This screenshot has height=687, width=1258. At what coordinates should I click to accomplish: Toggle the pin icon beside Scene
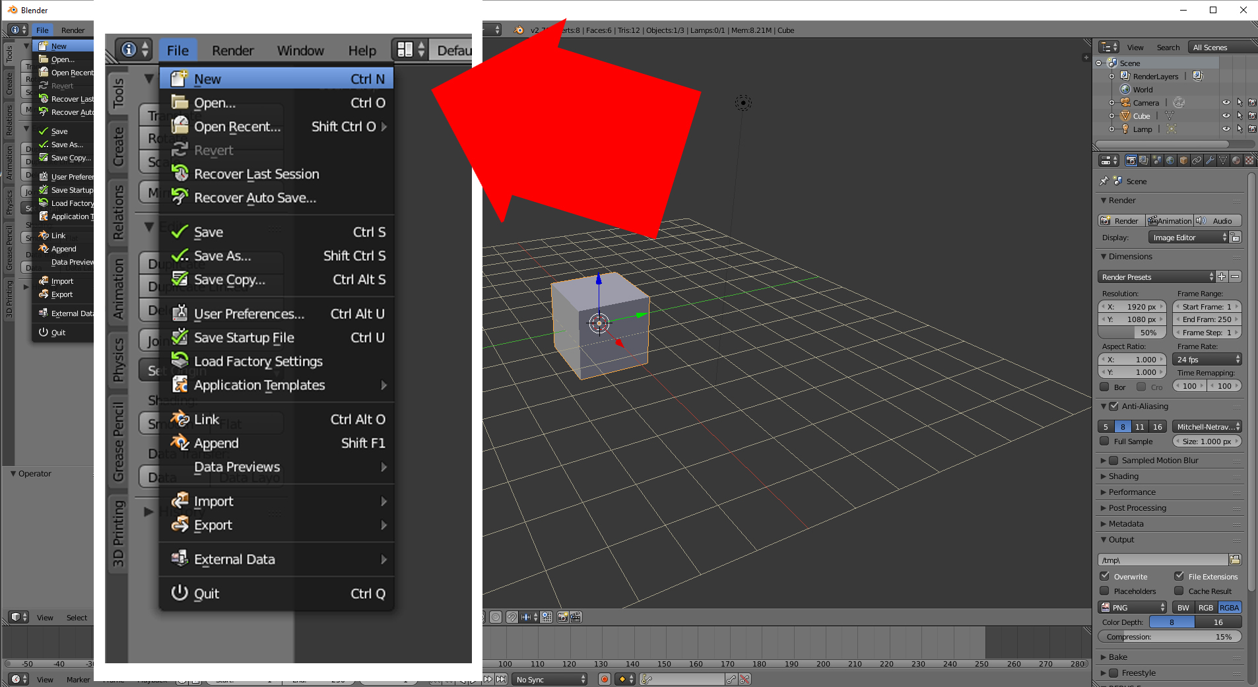(1104, 181)
